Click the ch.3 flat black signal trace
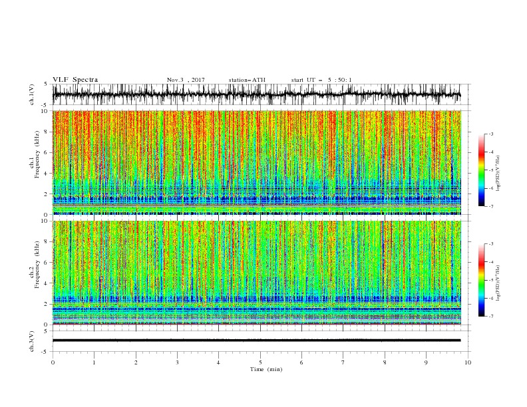 pos(256,340)
